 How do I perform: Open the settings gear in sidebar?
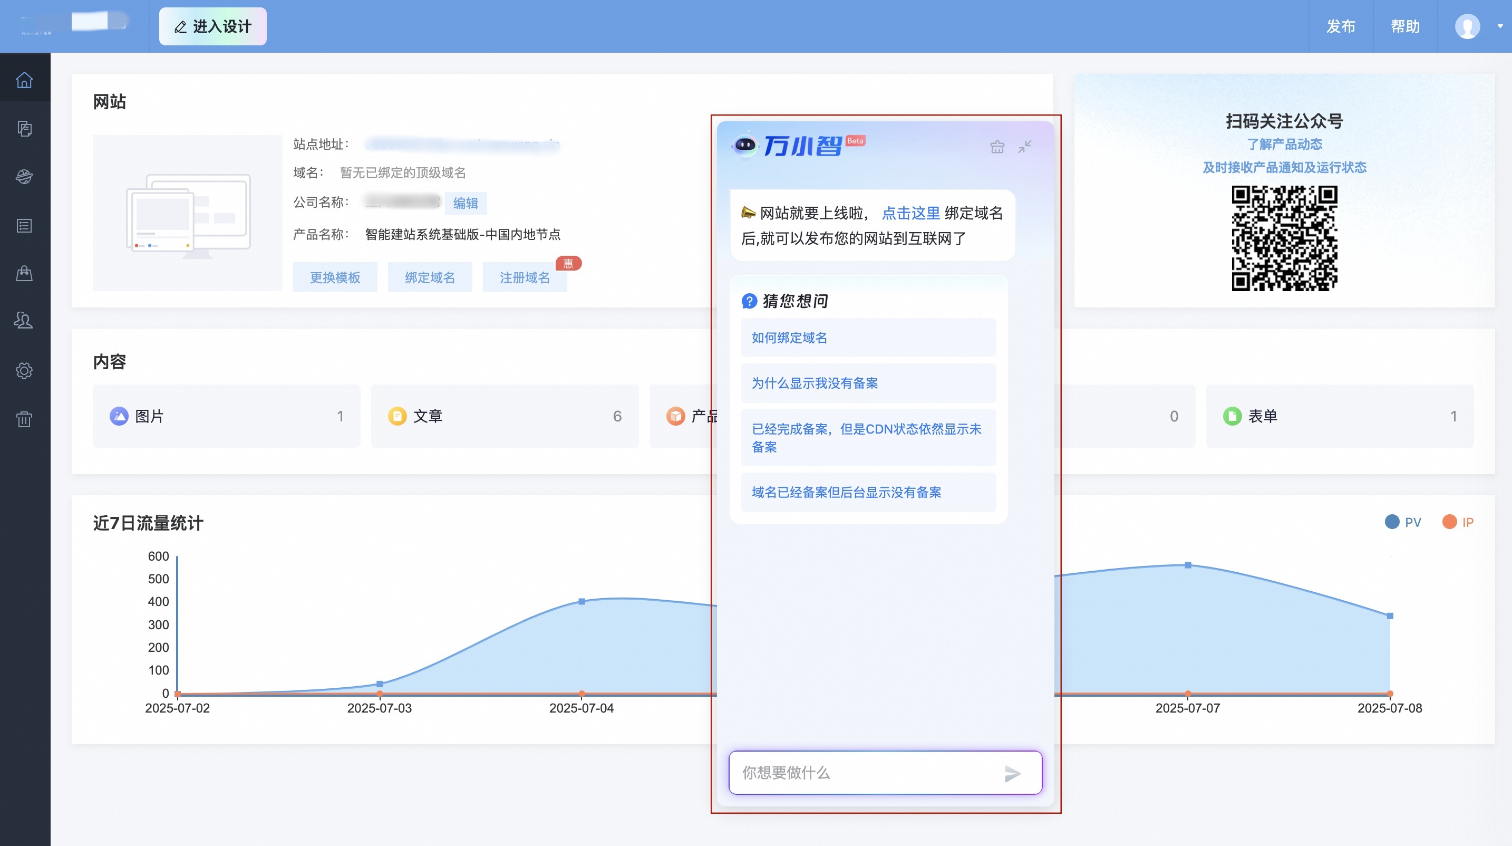click(x=24, y=371)
